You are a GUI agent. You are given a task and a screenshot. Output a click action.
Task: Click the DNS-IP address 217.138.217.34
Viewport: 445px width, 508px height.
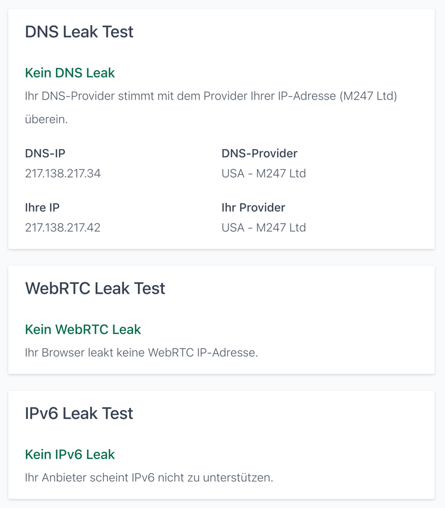click(x=63, y=174)
